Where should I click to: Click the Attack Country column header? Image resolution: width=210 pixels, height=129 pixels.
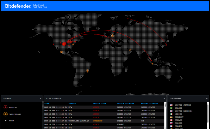point(125,103)
